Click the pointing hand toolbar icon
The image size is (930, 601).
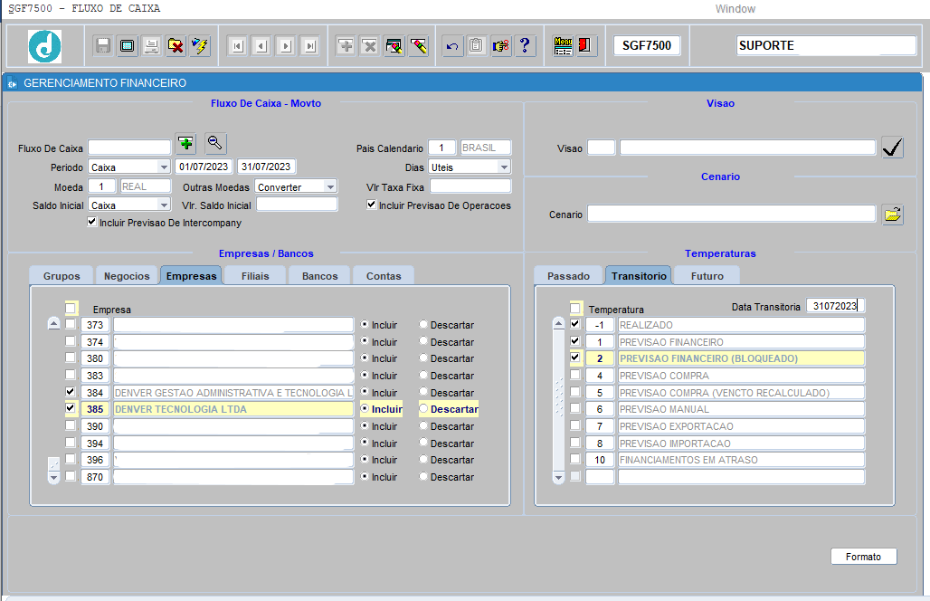tap(500, 45)
